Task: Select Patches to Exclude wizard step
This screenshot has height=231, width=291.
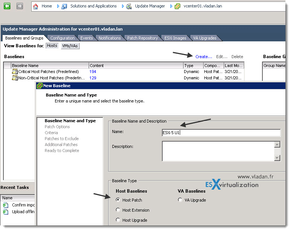Action: click(x=62, y=139)
